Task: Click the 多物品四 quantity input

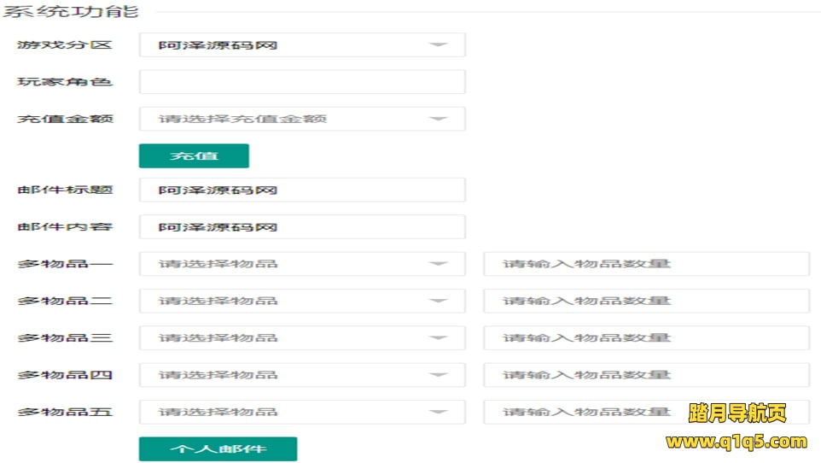Action: click(x=645, y=375)
